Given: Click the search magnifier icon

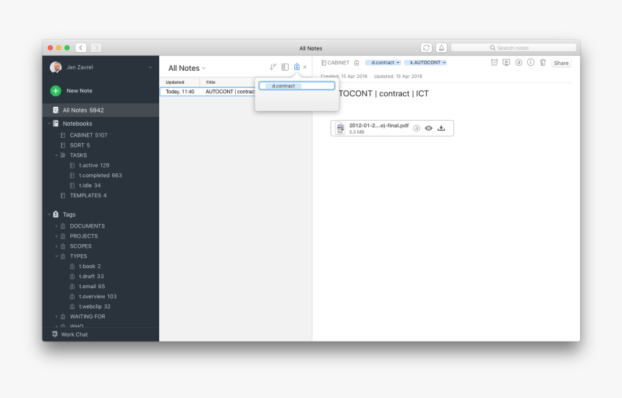Looking at the screenshot, I should [493, 48].
